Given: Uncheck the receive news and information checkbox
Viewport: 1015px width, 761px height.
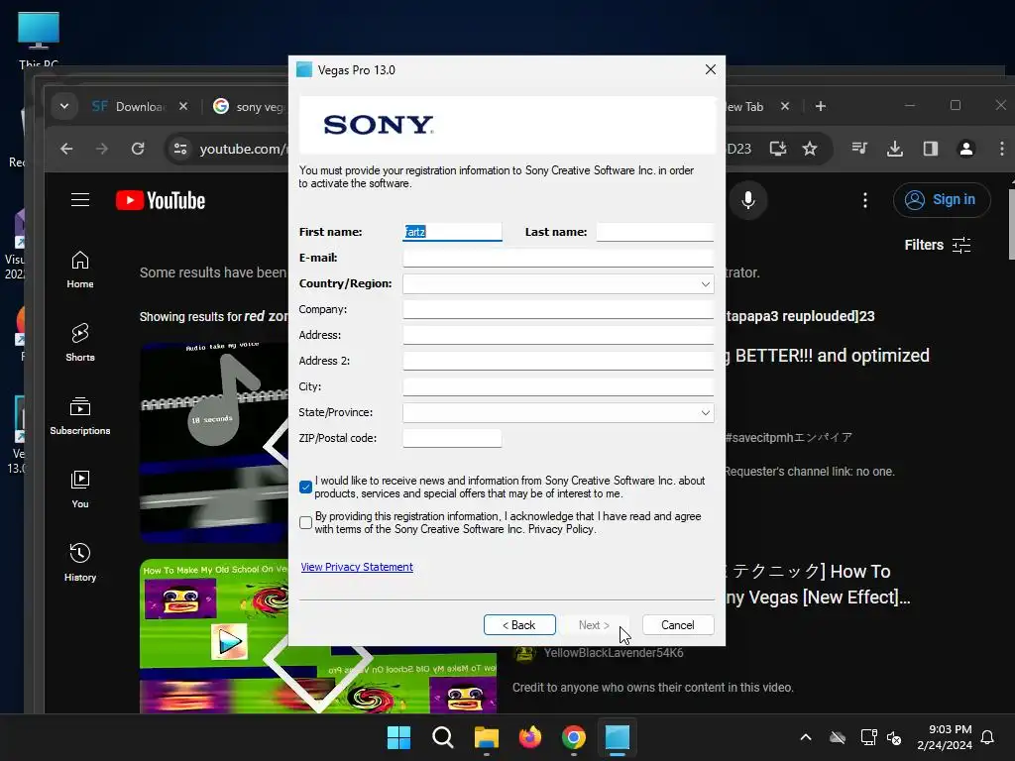Looking at the screenshot, I should click(305, 487).
